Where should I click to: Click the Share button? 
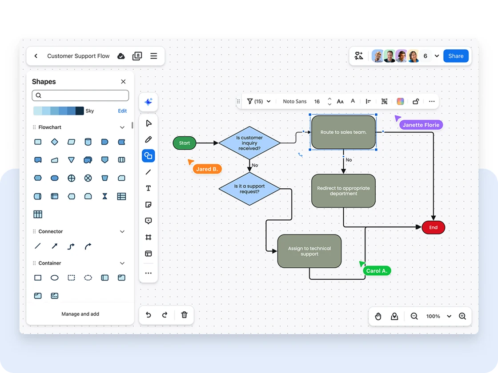pyautogui.click(x=455, y=56)
